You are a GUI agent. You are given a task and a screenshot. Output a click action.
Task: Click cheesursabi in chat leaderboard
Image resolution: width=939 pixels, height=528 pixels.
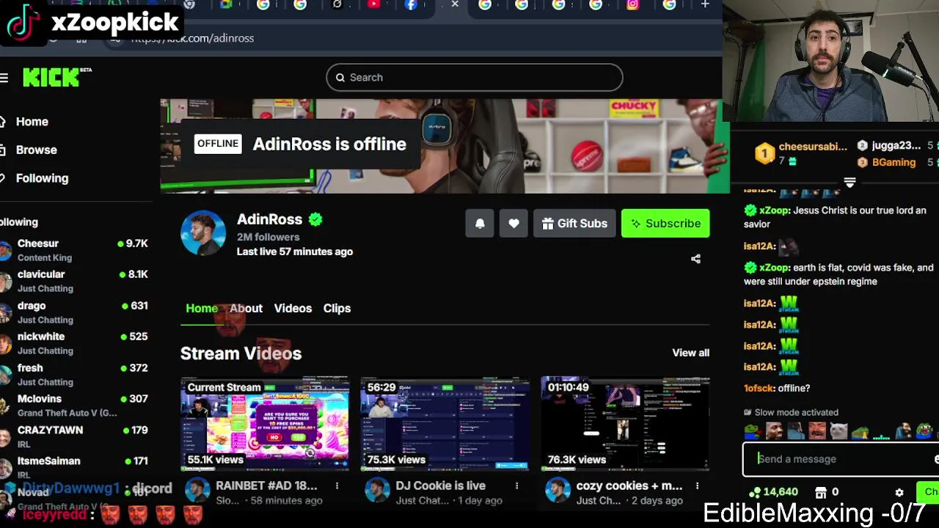click(813, 147)
